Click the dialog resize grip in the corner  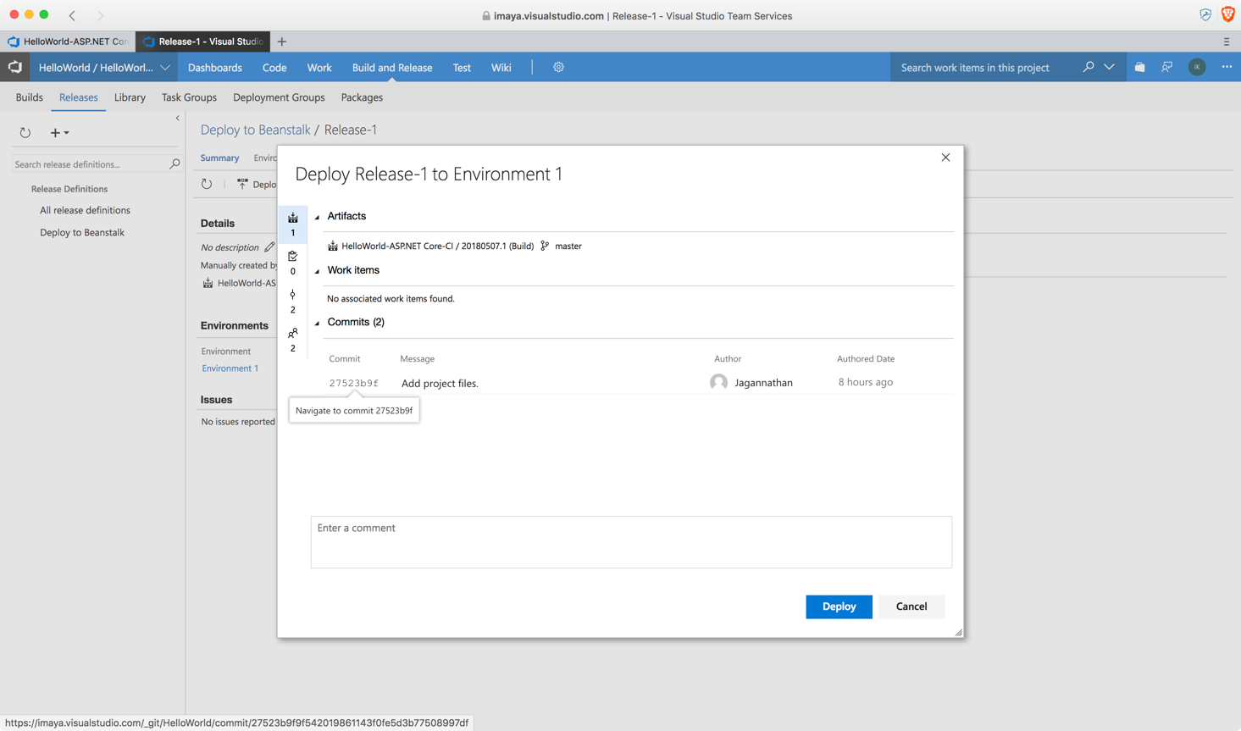(959, 632)
